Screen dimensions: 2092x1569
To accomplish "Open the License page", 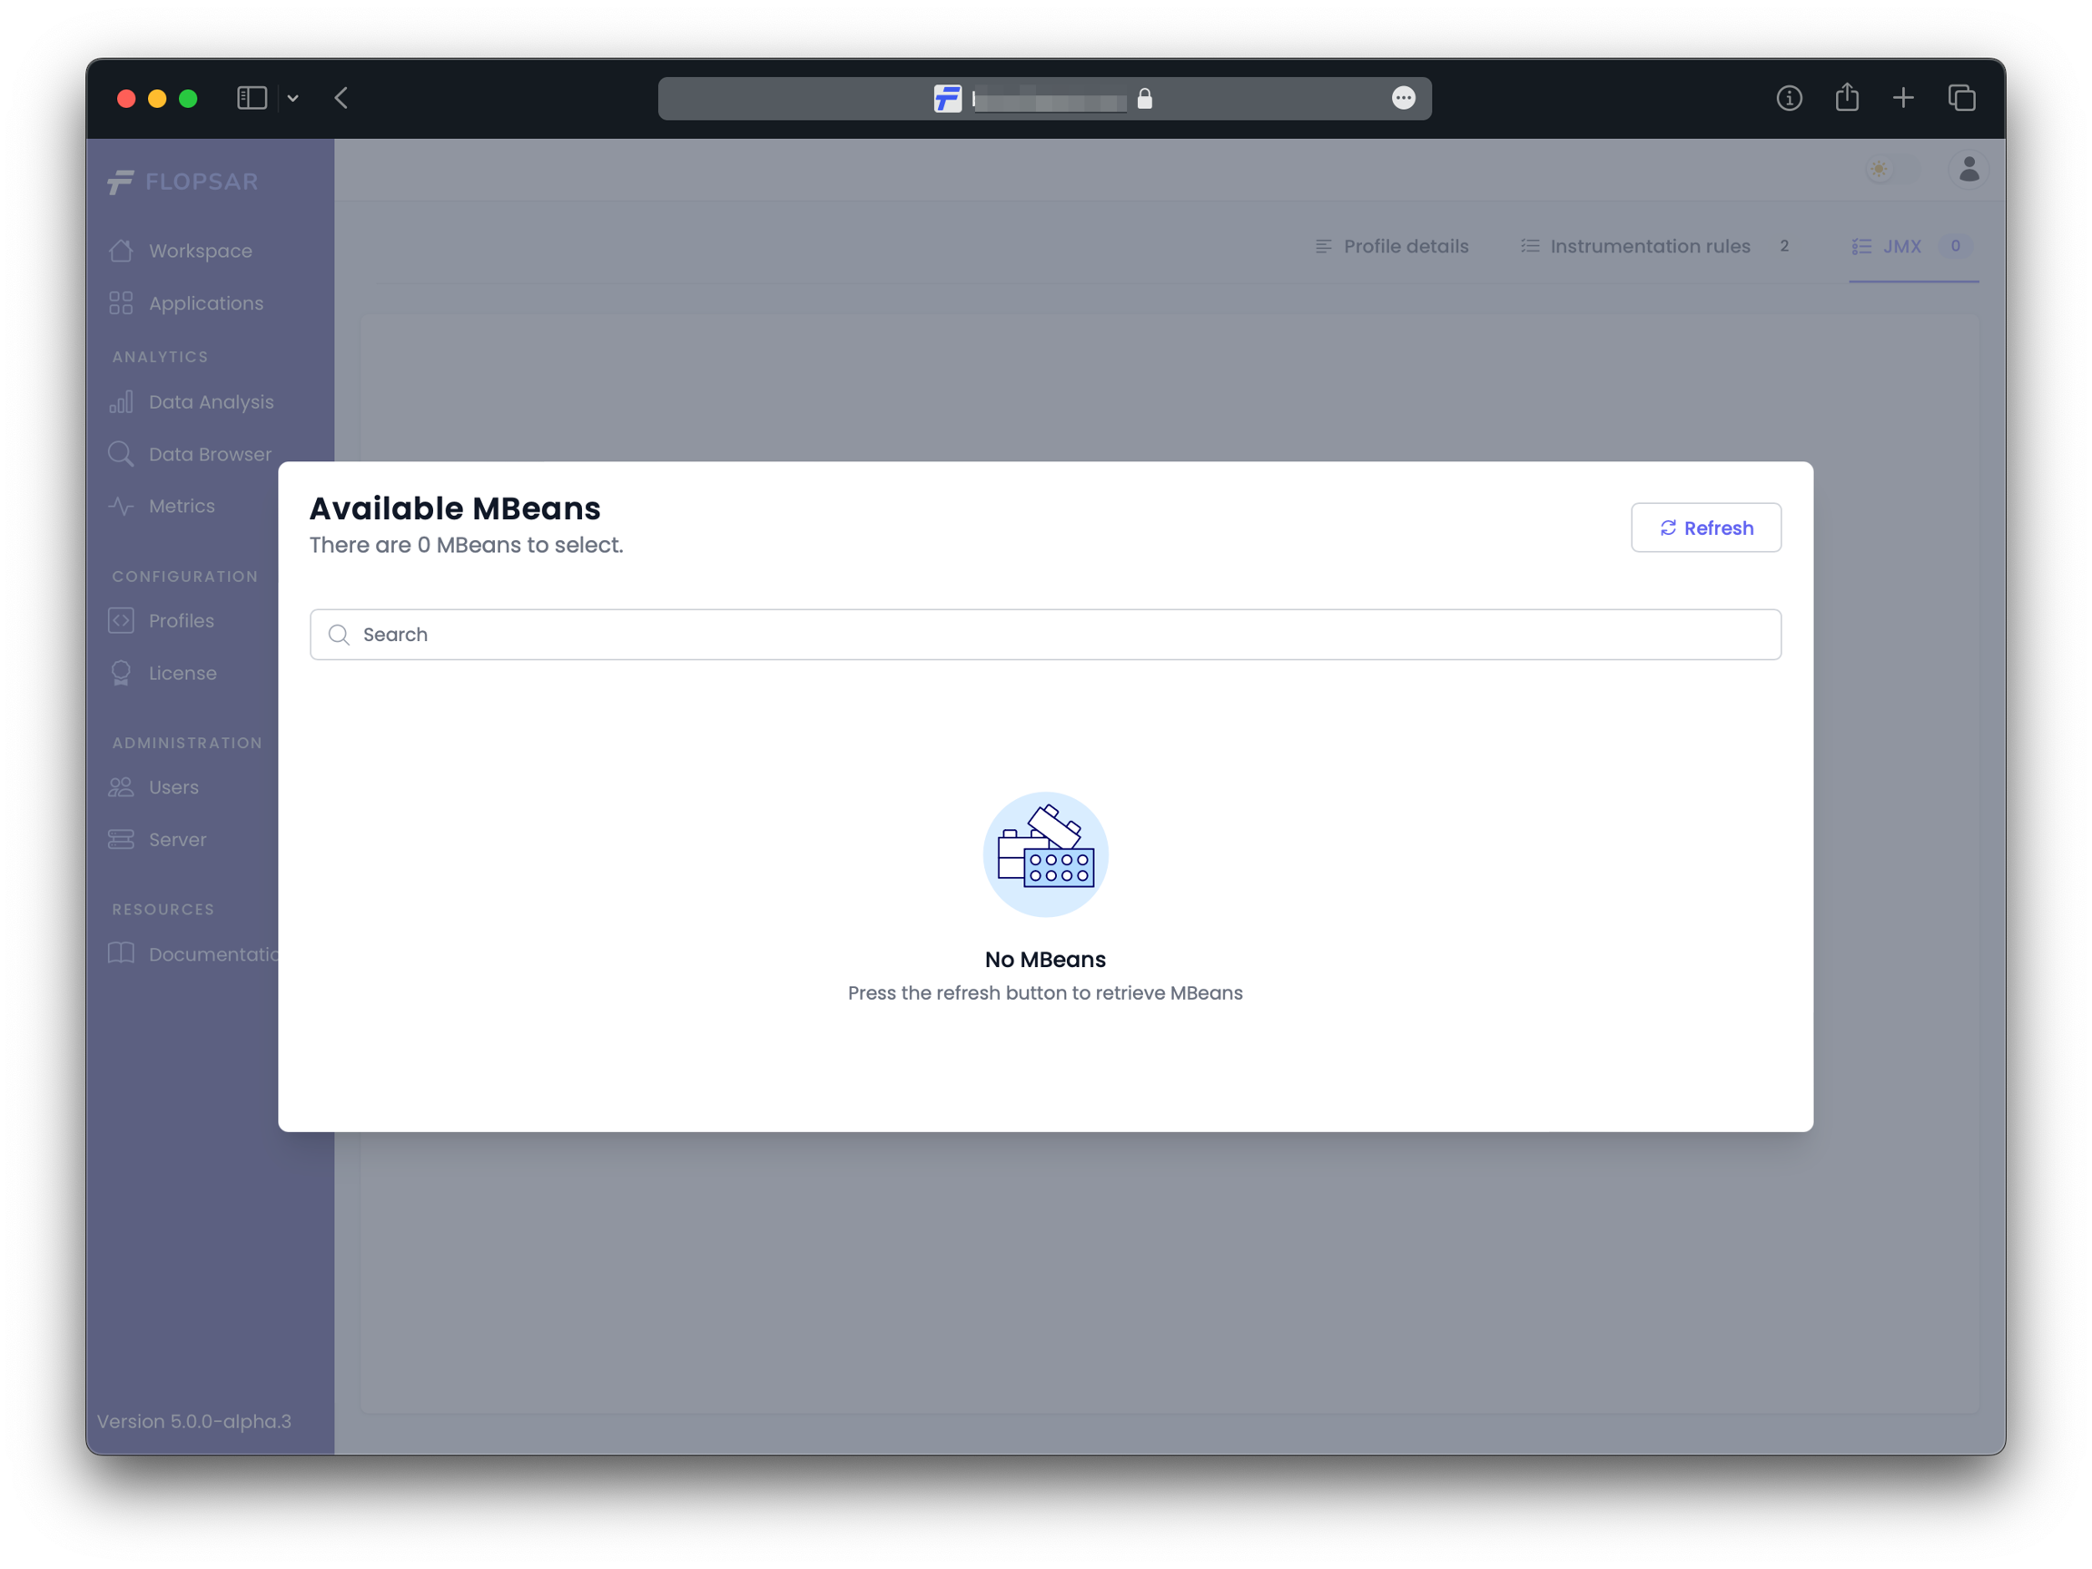I will (x=182, y=674).
